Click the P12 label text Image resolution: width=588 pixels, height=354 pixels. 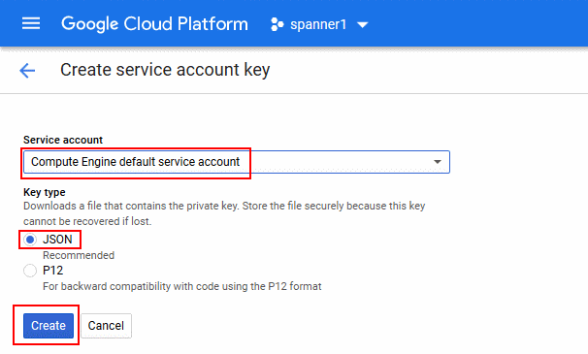point(52,271)
